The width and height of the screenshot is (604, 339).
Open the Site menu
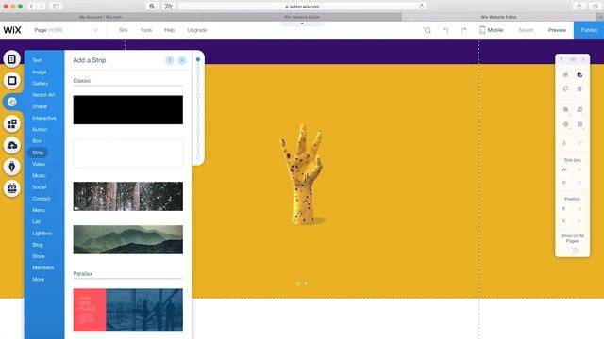(x=124, y=30)
